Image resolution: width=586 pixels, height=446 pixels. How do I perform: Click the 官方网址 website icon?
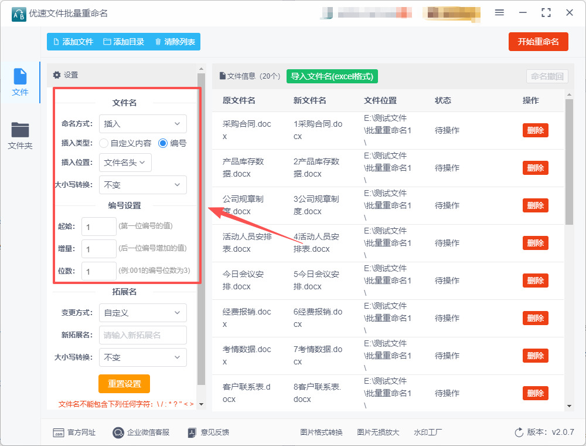[x=59, y=433]
